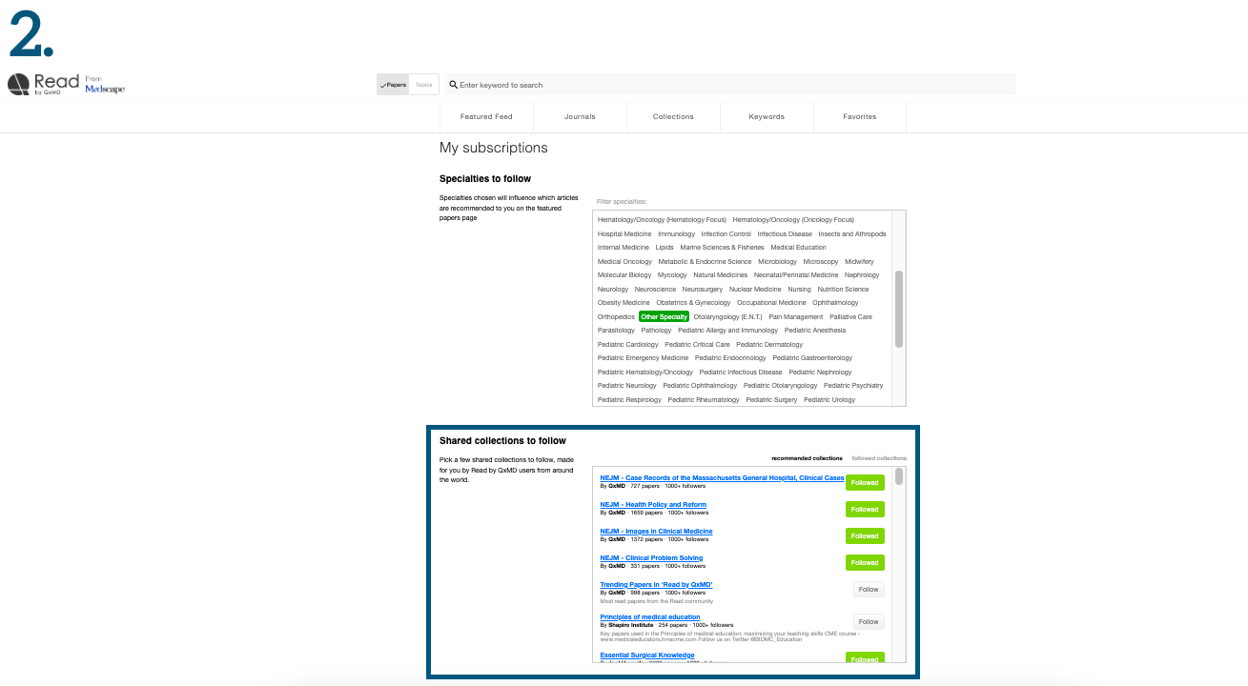Select the Hospital Medicine specialty

click(624, 233)
